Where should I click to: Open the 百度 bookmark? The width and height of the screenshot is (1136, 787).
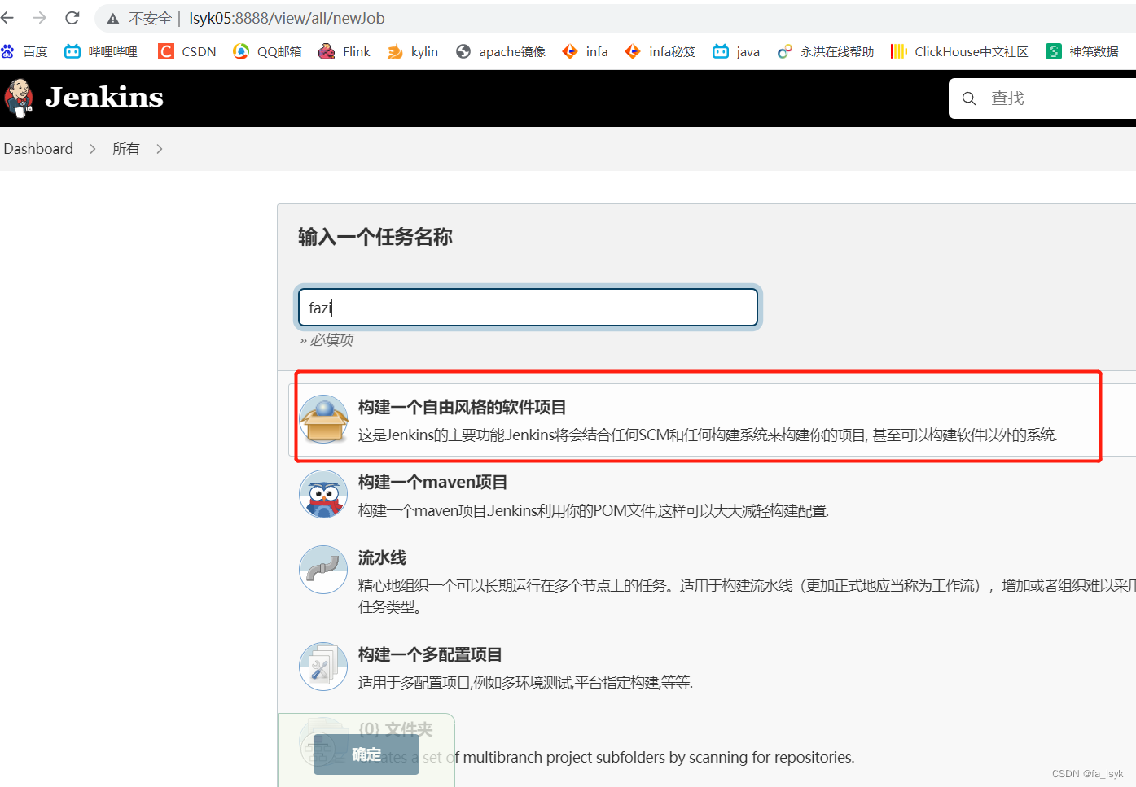[25, 51]
